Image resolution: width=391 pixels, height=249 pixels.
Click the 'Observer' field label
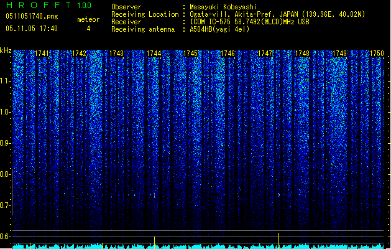tap(126, 7)
